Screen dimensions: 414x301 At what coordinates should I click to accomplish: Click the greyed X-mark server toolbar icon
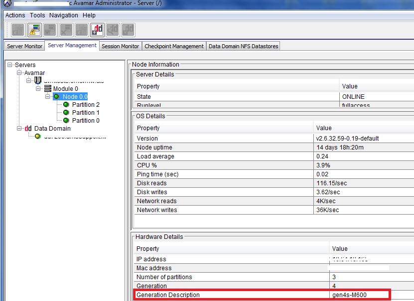(x=66, y=30)
